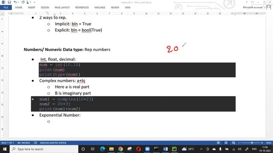Image resolution: width=273 pixels, height=153 pixels.
Task: Click the 162% zoom level
Action: [268, 143]
